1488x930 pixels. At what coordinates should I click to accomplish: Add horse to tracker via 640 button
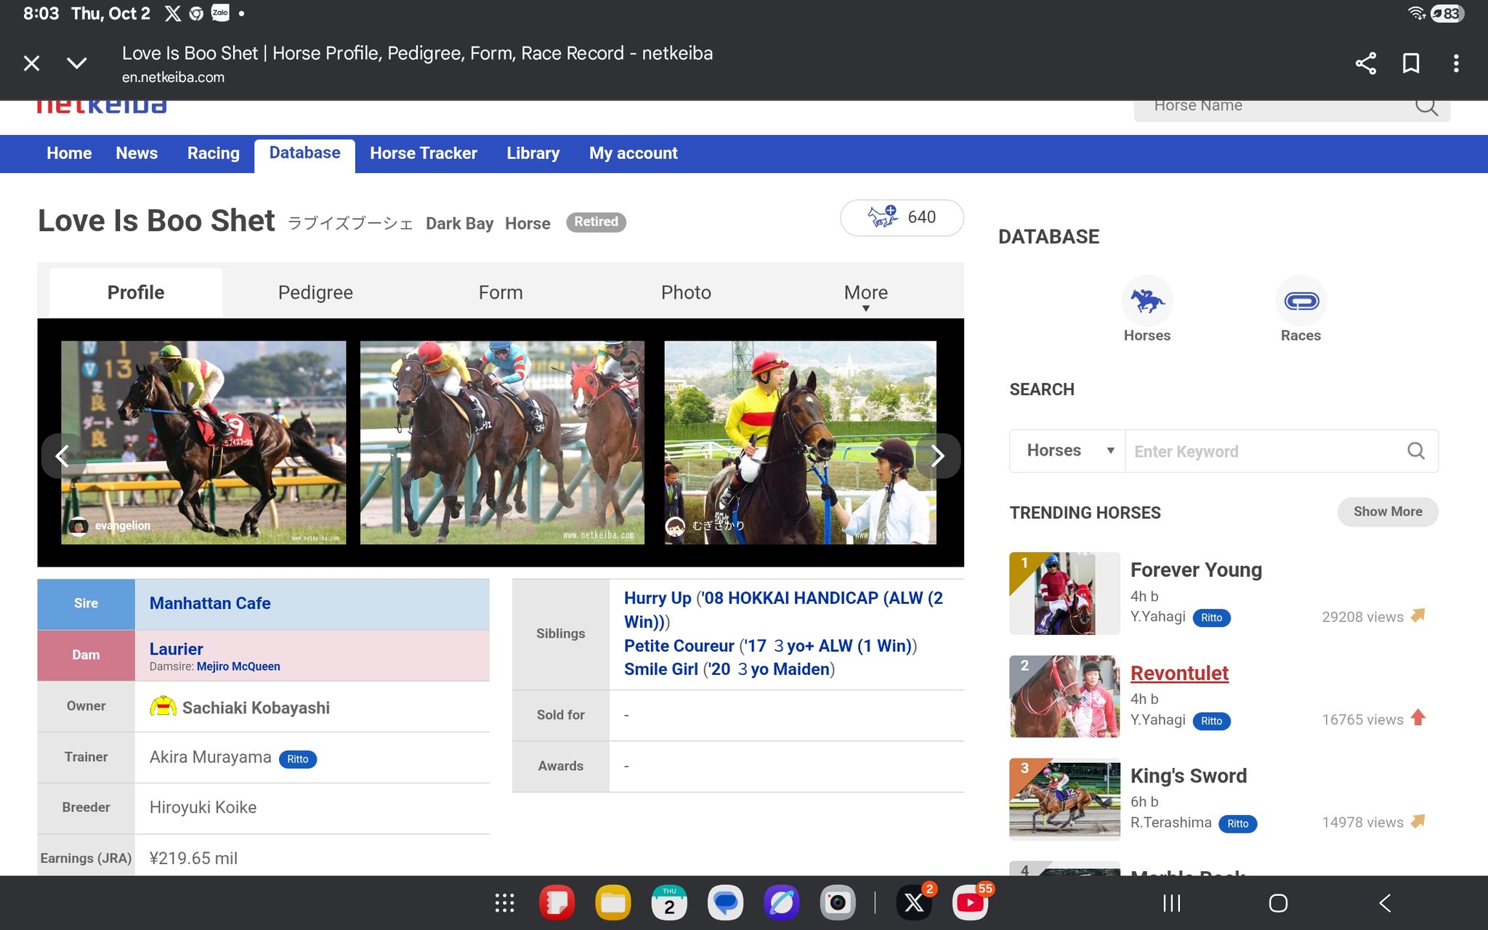902,217
